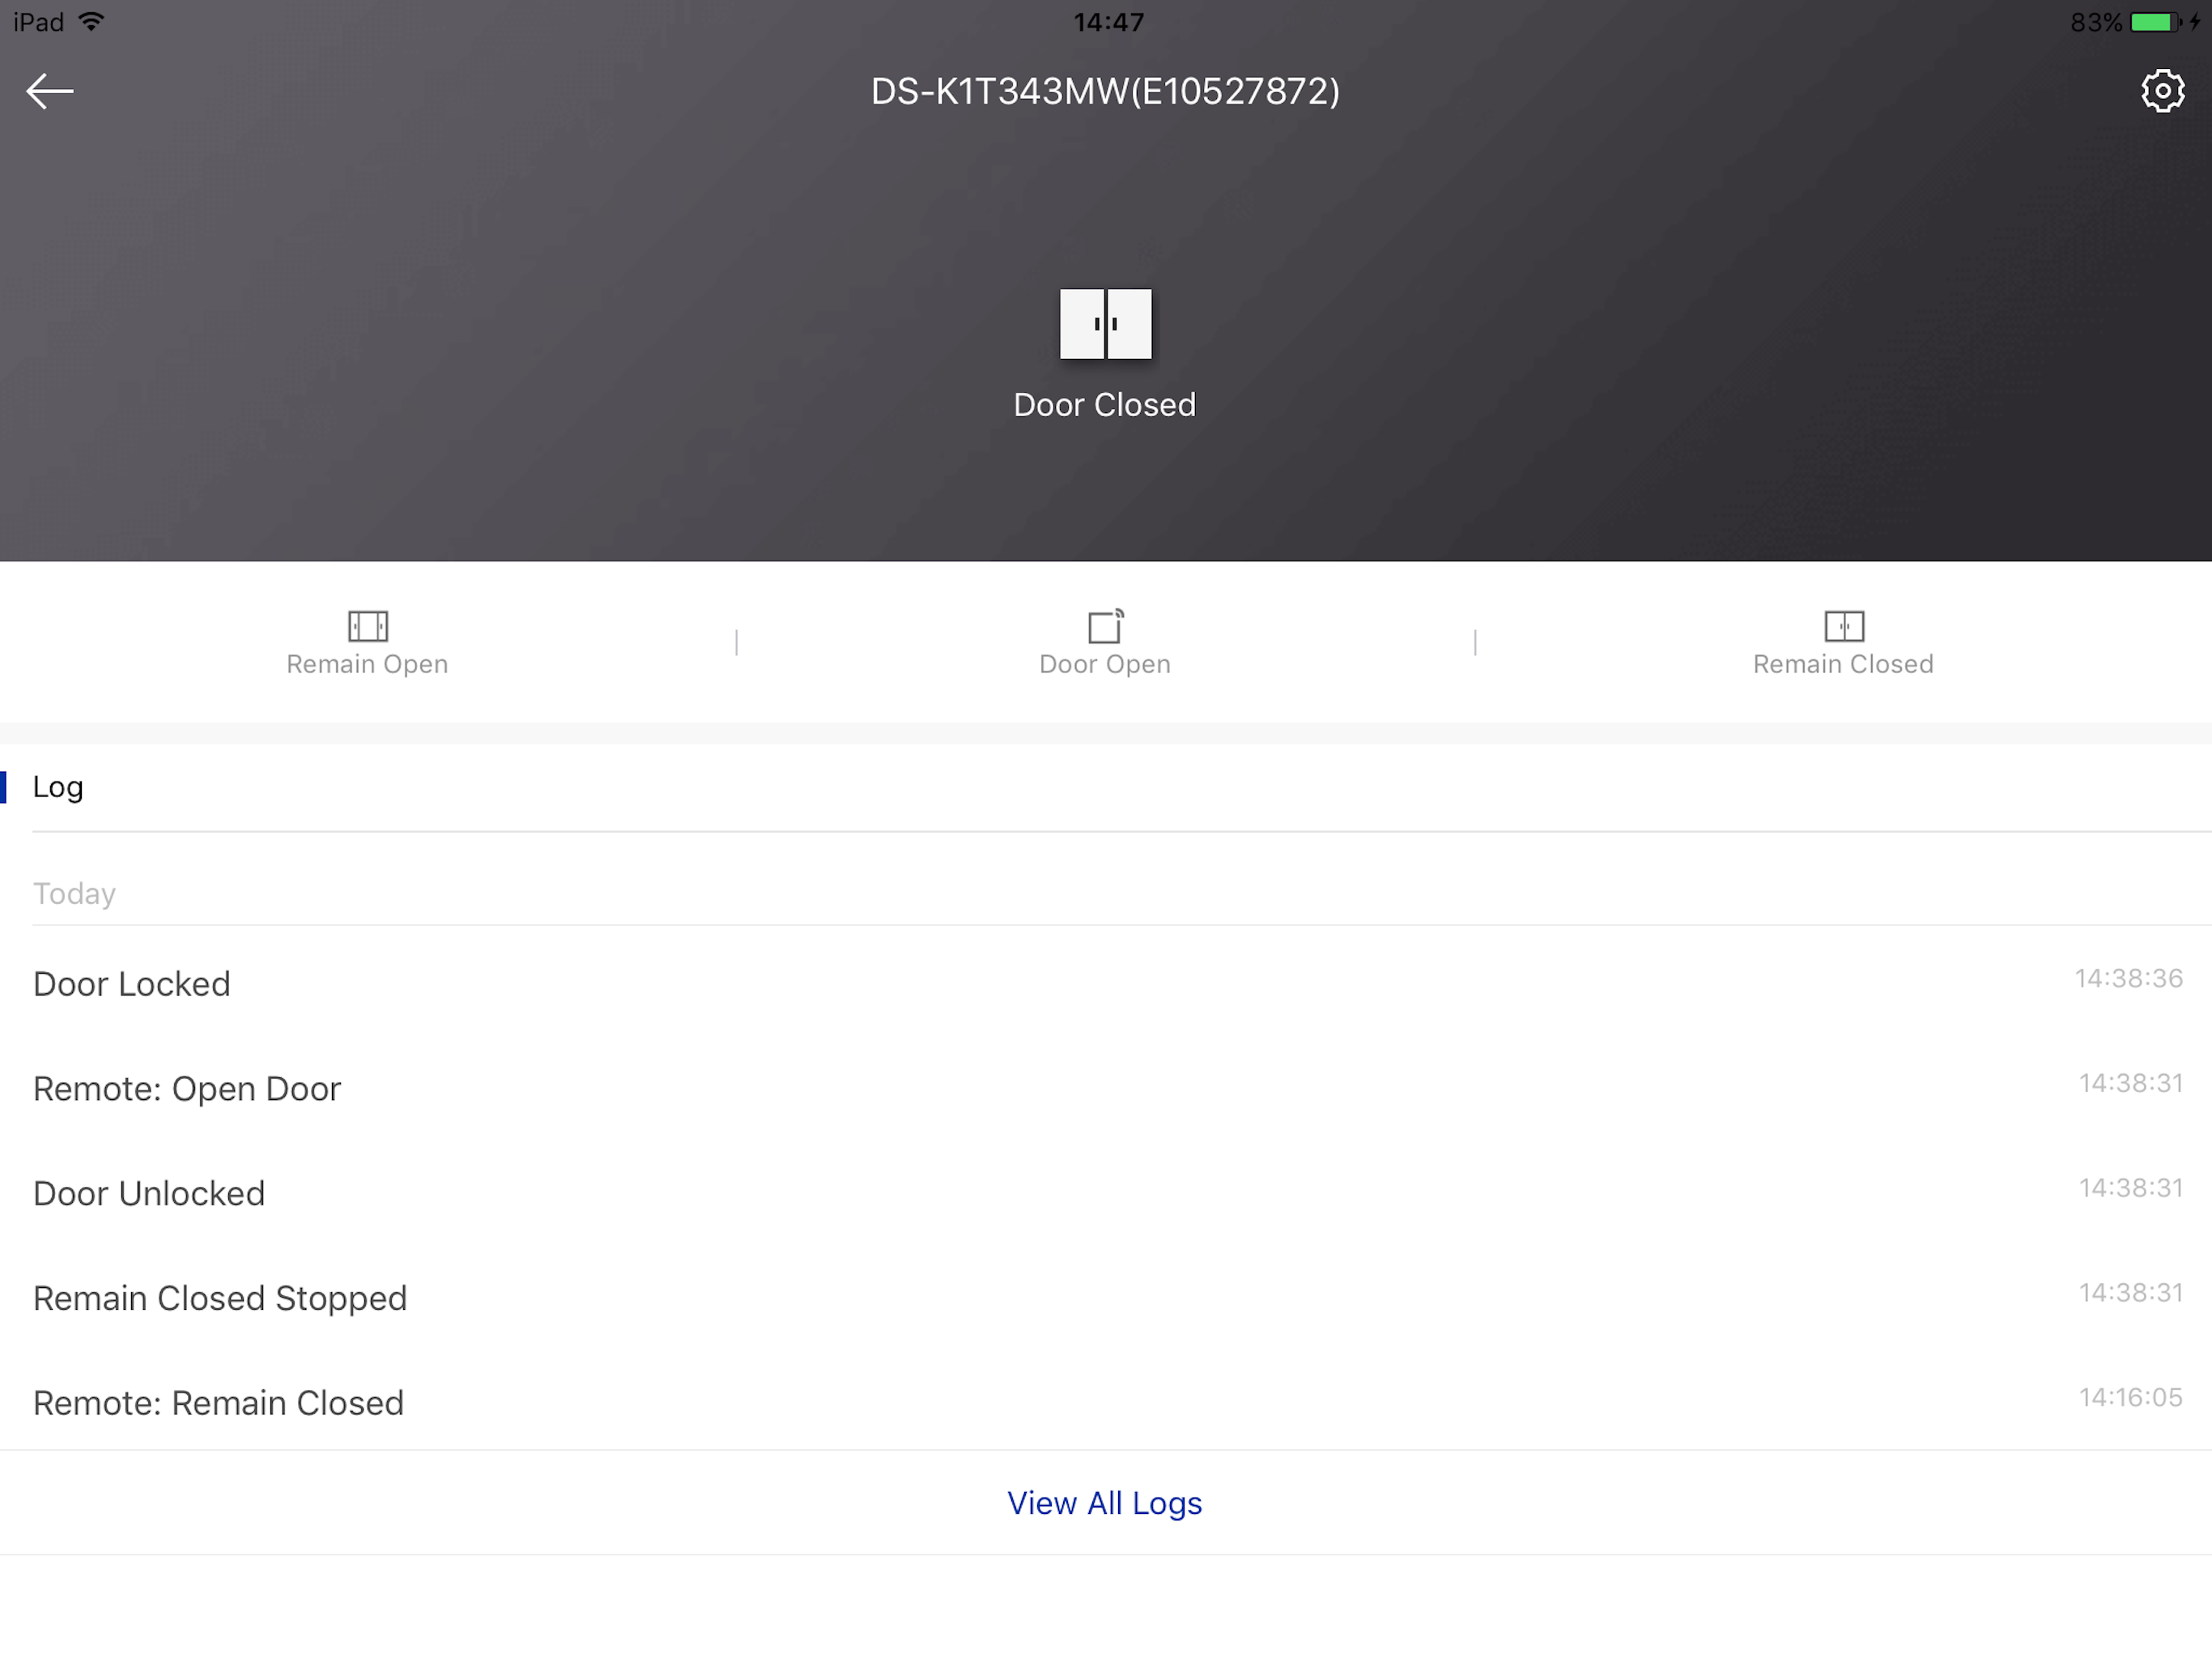Tap the Wi-Fi status icon
The width and height of the screenshot is (2212, 1659).
pos(91,22)
